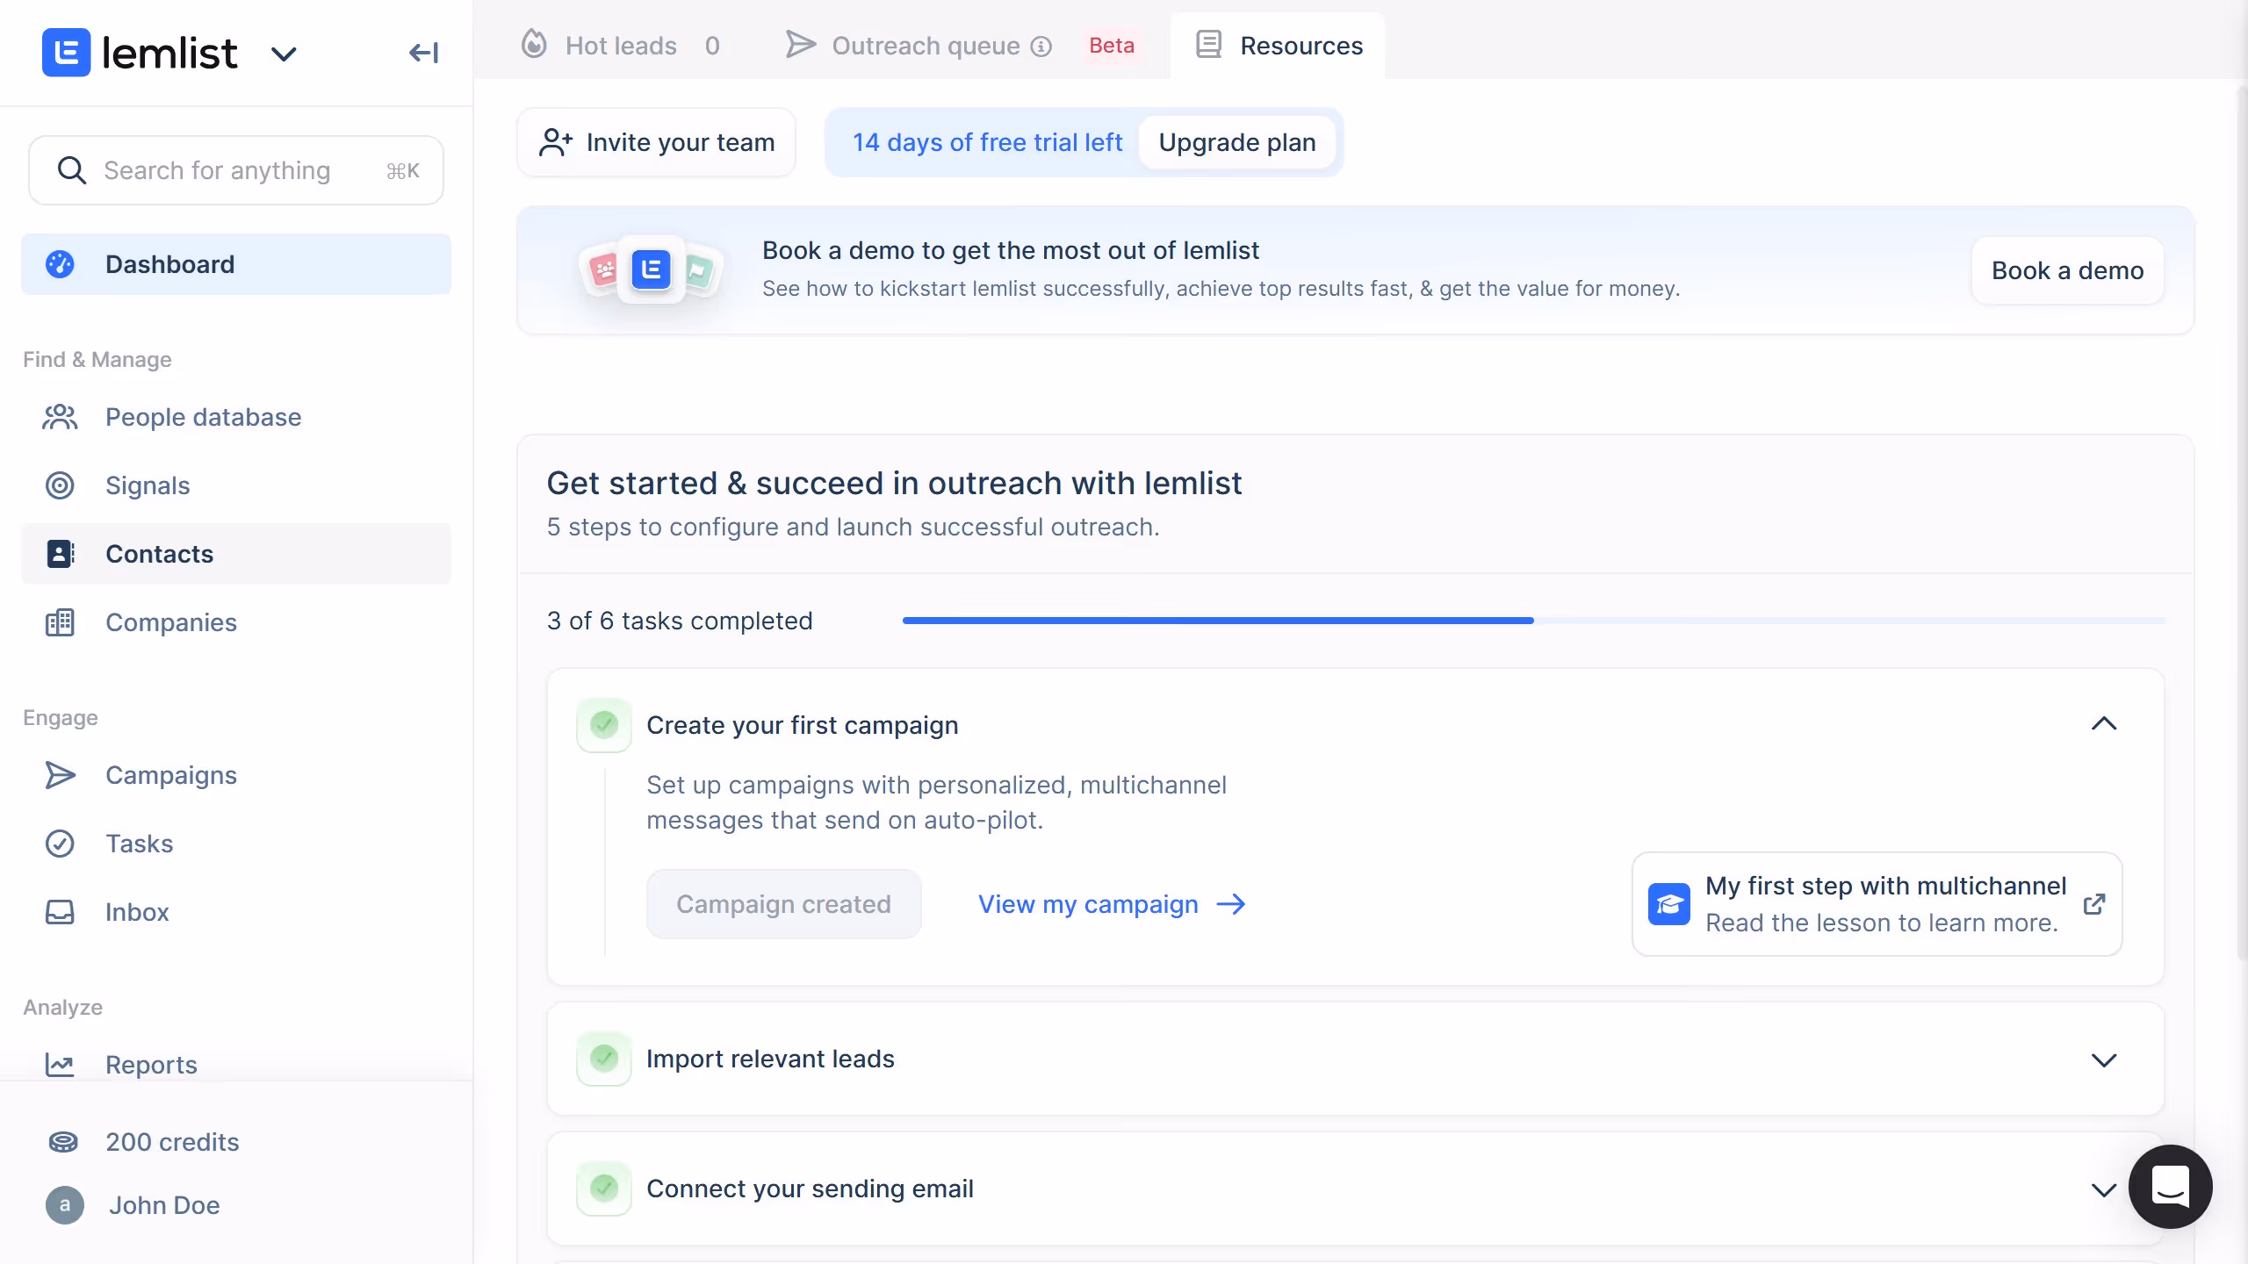Screen dimensions: 2248x1264
Task: Click the lemlist logo icon
Action: click(66, 53)
